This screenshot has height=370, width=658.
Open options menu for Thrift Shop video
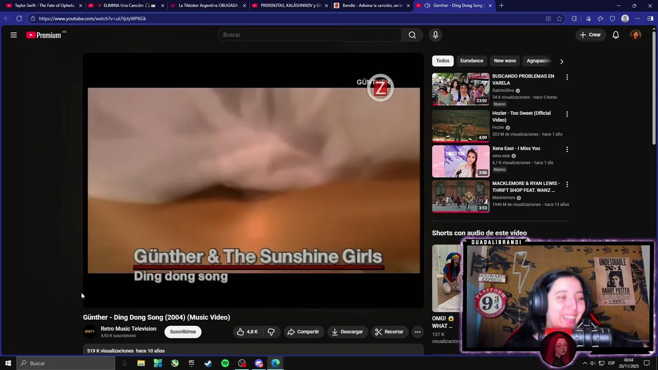[x=567, y=184]
